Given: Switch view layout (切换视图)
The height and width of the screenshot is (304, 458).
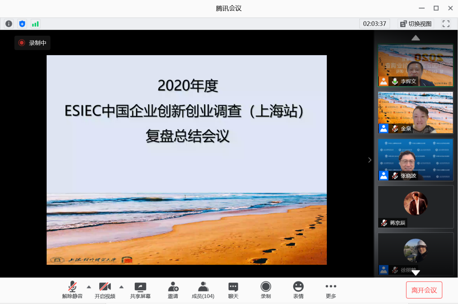Looking at the screenshot, I should click(x=416, y=24).
